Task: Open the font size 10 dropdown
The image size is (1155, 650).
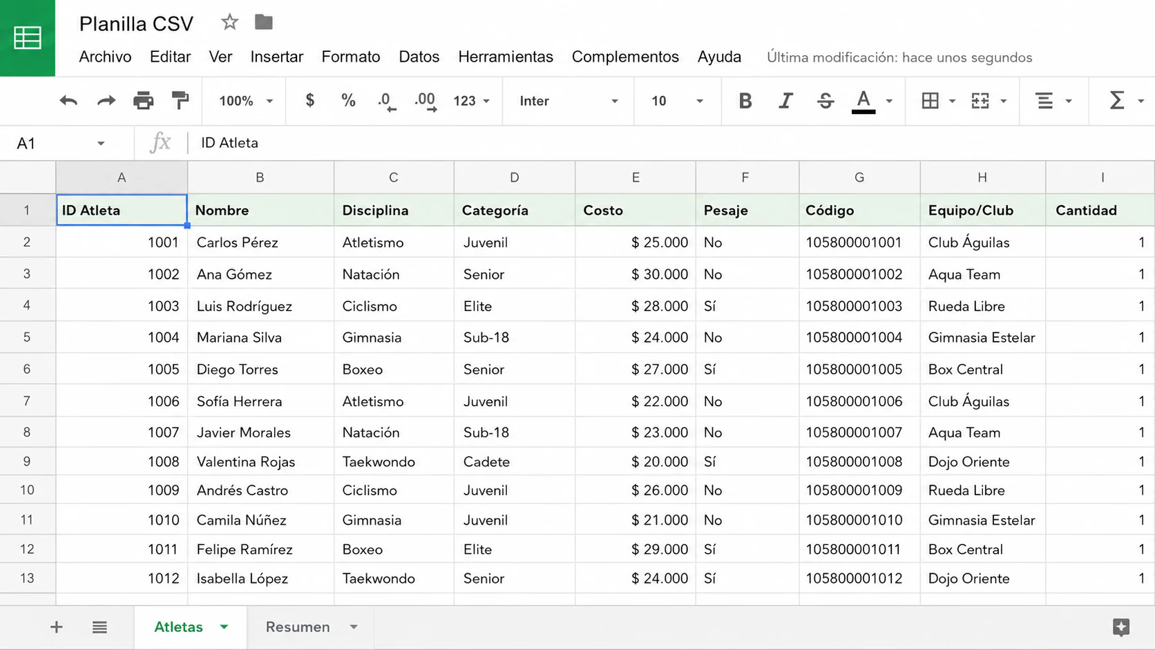Action: [677, 101]
